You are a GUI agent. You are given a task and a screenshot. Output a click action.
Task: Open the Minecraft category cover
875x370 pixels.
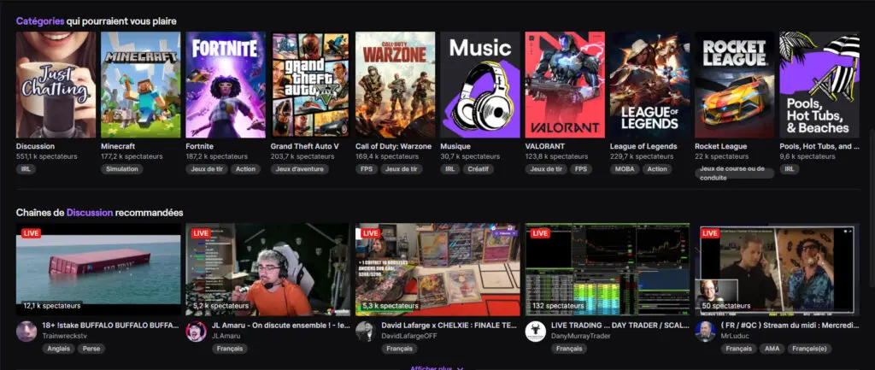tap(141, 85)
